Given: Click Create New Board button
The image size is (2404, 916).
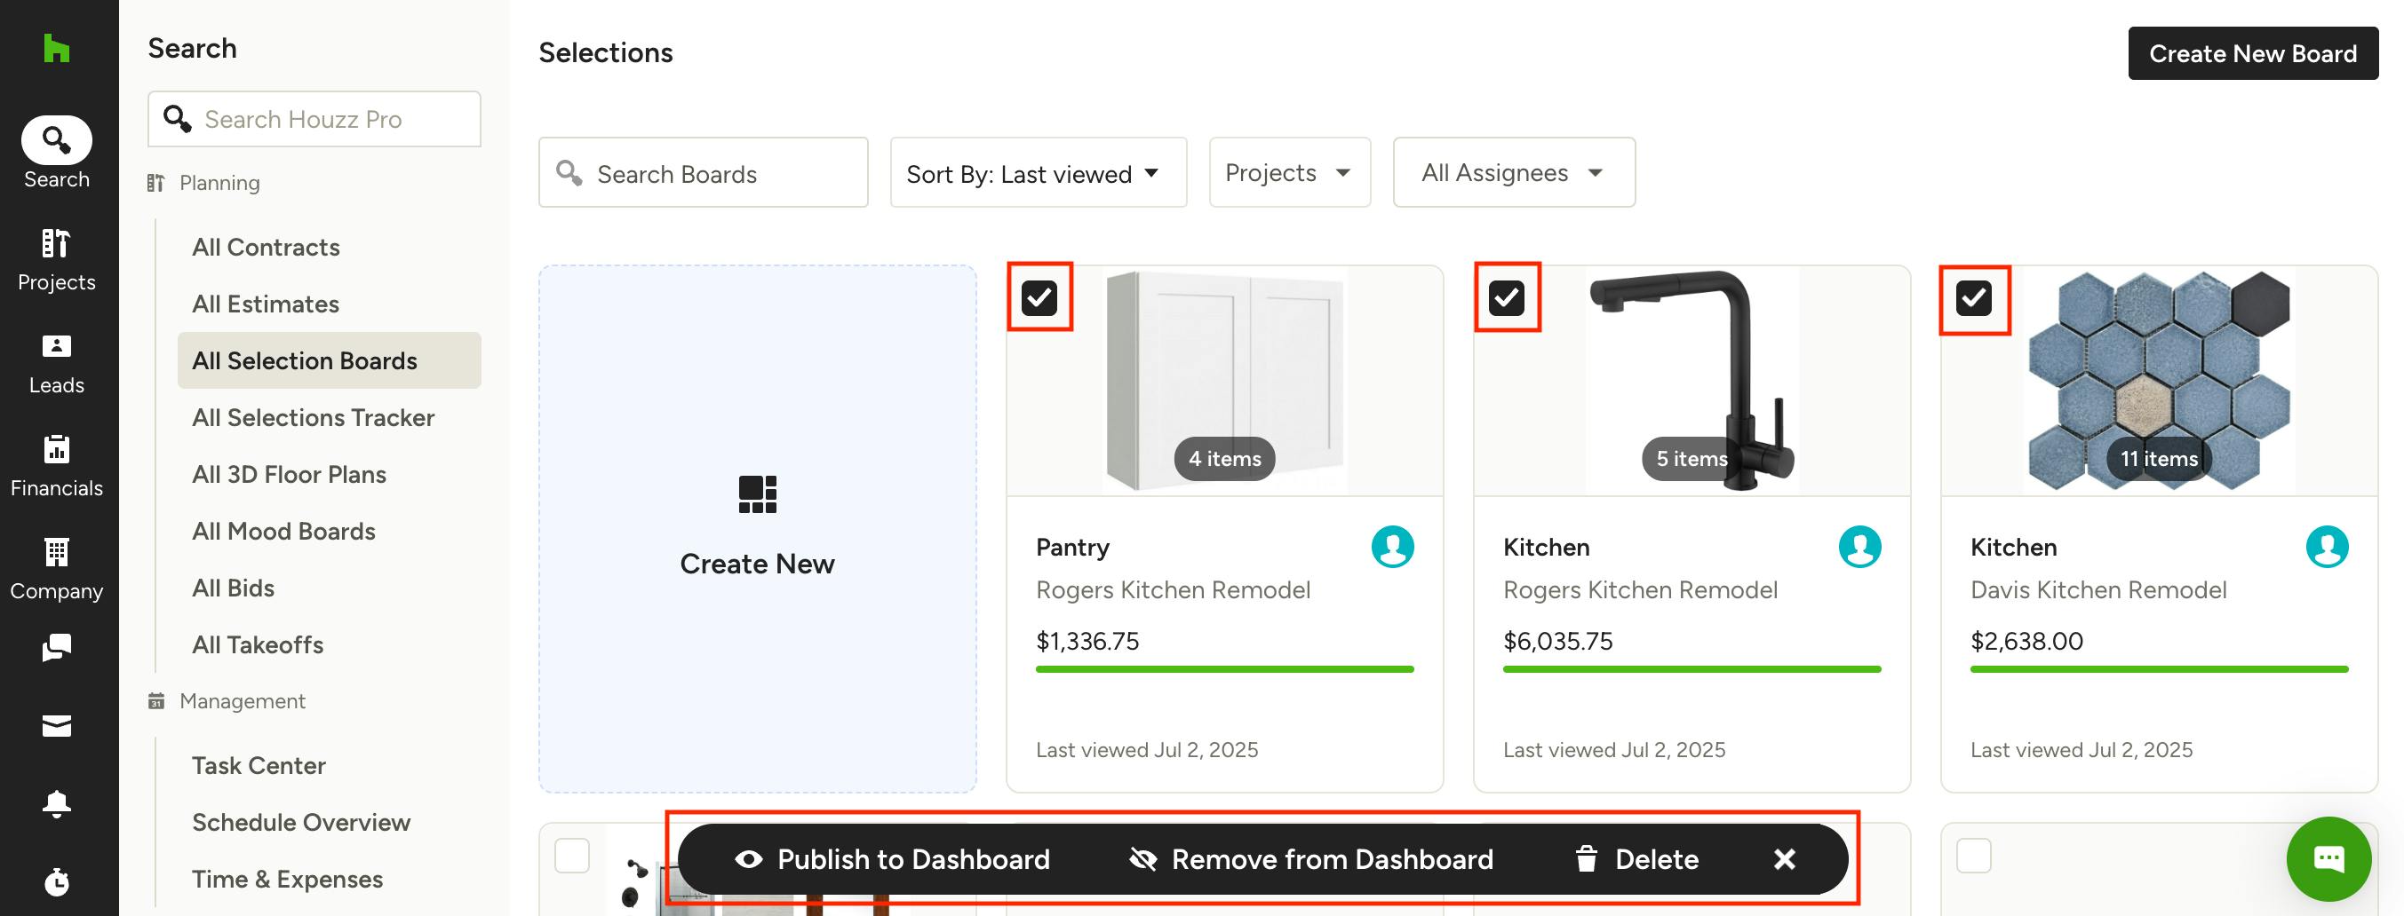Looking at the screenshot, I should [2253, 54].
